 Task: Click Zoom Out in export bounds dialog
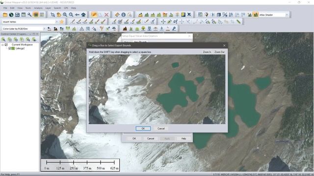point(219,52)
